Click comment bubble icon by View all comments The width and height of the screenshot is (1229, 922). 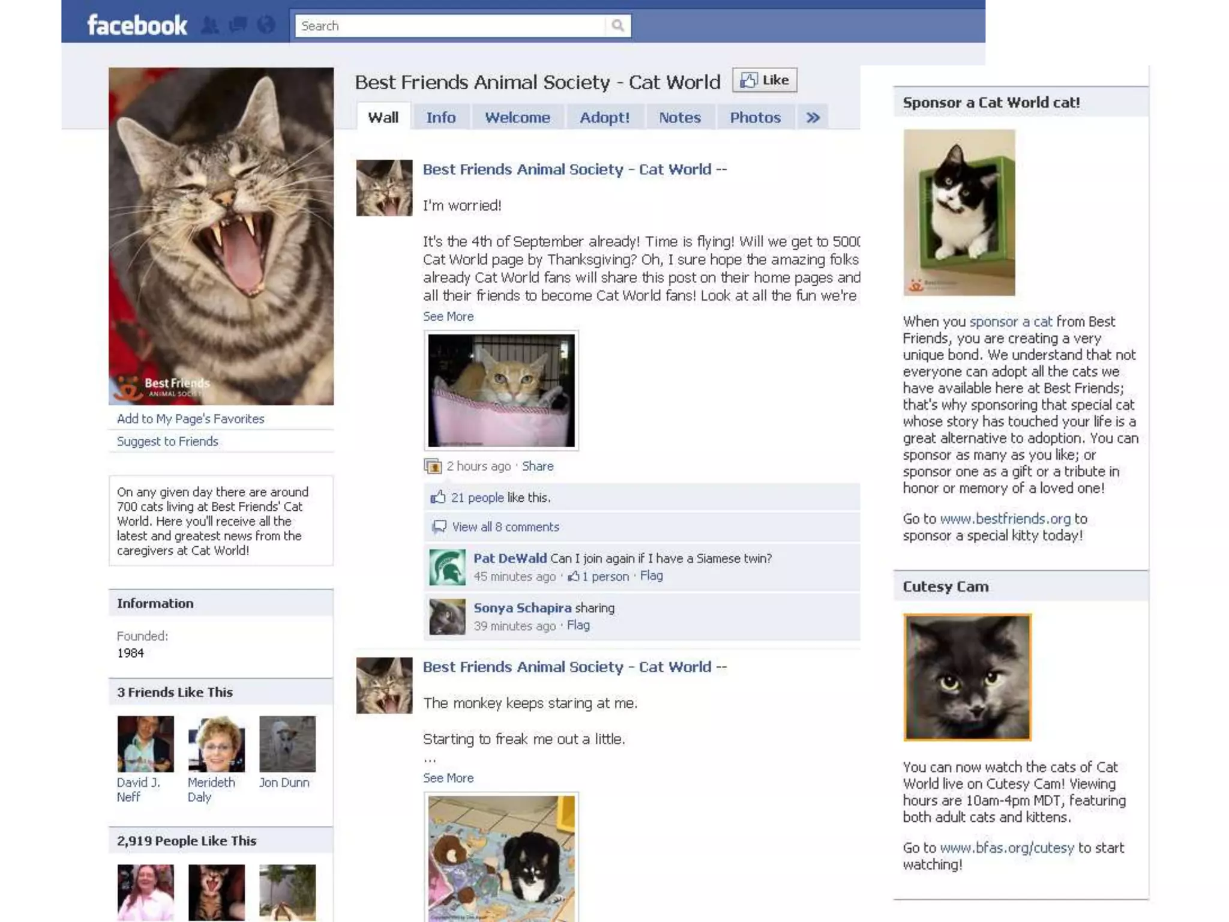(439, 526)
